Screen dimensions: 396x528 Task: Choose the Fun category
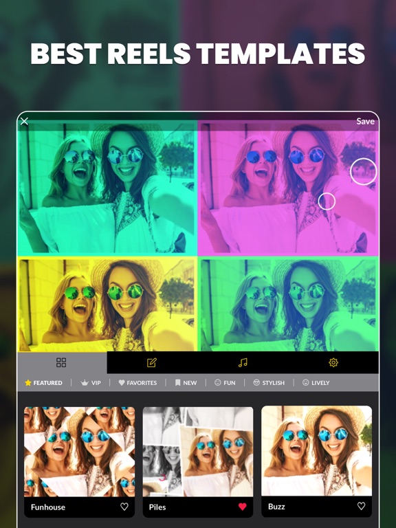coord(225,382)
